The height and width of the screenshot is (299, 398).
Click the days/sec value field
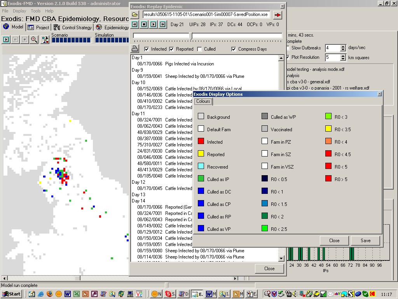(333, 48)
